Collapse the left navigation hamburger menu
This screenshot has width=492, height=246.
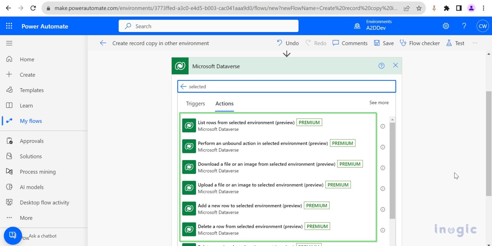(x=9, y=43)
